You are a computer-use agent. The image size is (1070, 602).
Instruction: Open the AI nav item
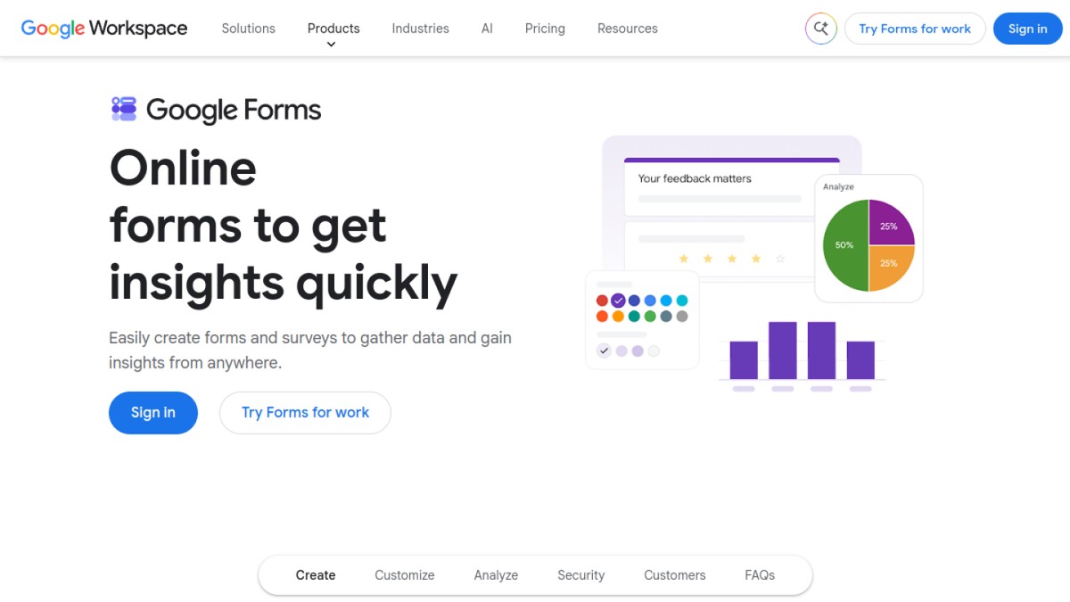[487, 29]
